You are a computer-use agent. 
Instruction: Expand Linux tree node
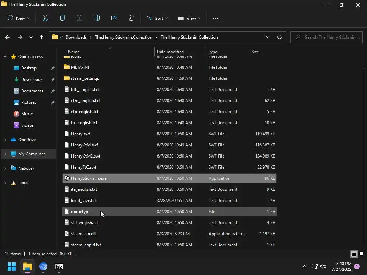point(5,183)
